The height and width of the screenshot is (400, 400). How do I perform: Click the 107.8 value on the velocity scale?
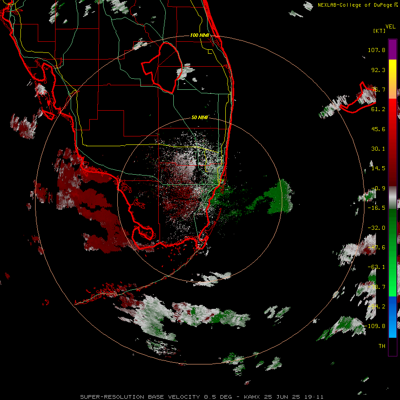coord(376,50)
